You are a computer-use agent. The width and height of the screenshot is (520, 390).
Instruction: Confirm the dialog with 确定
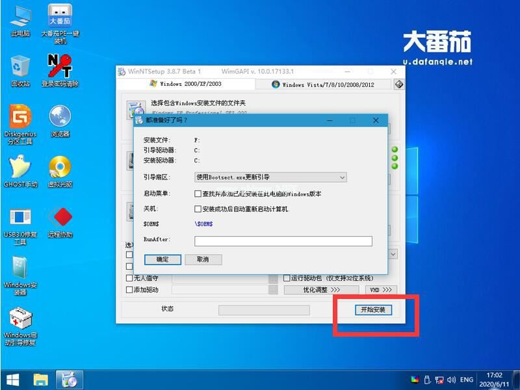pos(161,259)
